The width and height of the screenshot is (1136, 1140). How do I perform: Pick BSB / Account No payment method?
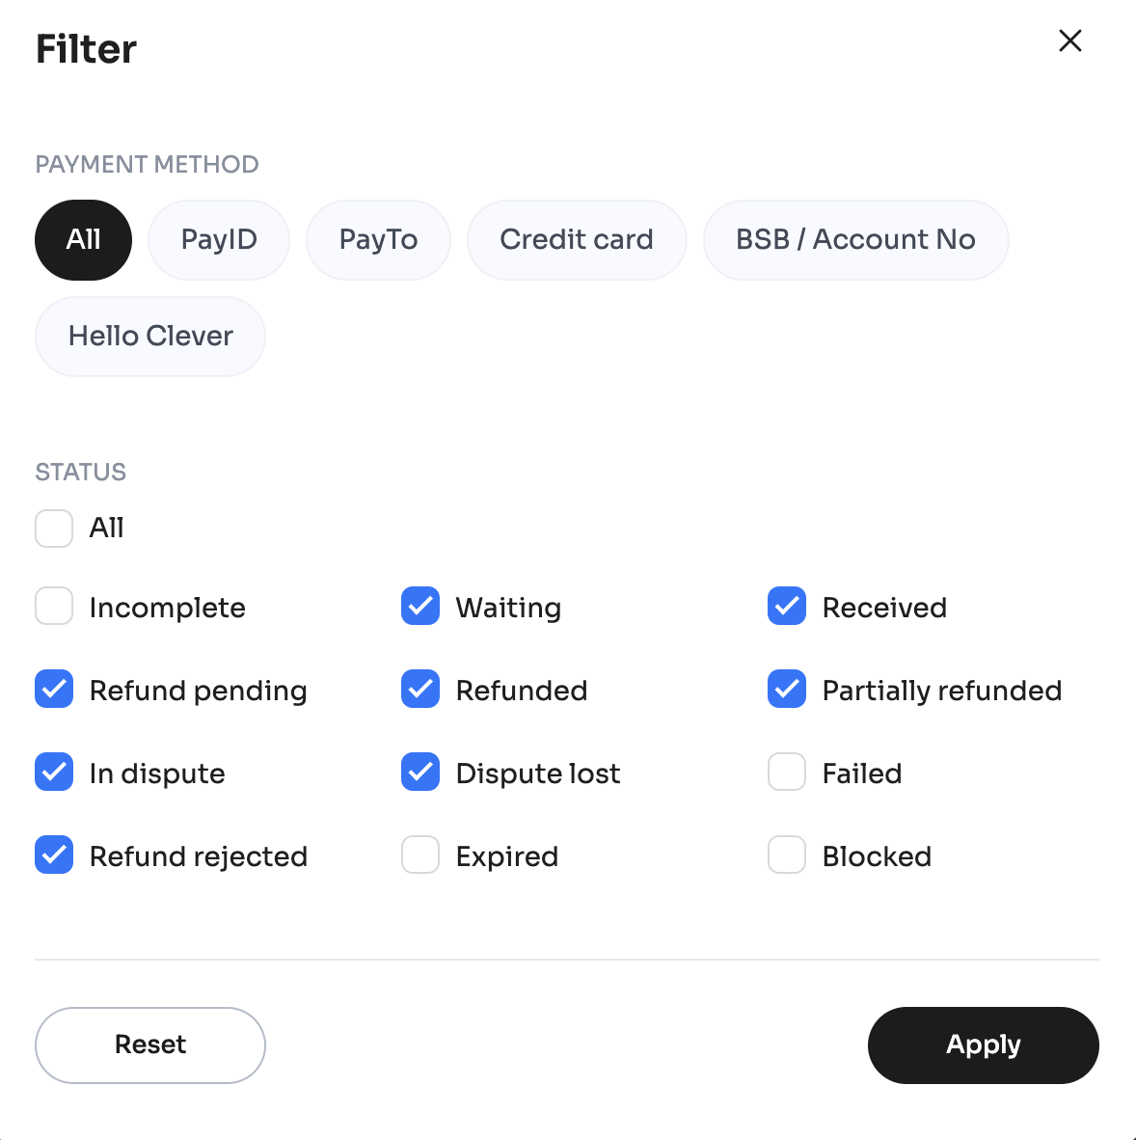[855, 240]
